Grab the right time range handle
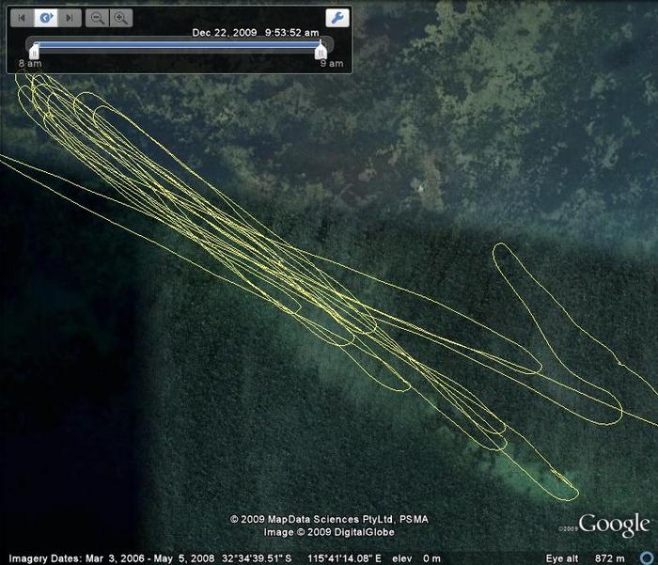 (321, 52)
